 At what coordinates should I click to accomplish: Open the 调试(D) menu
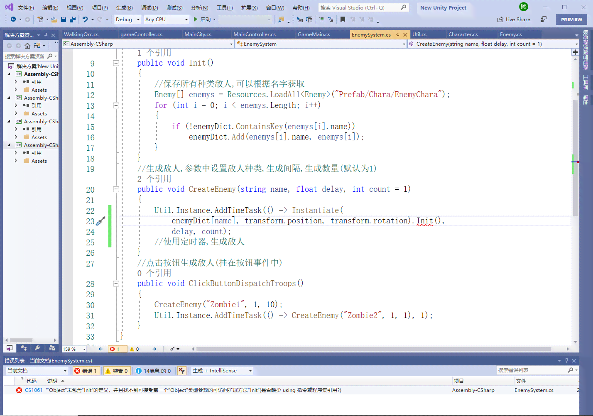149,7
